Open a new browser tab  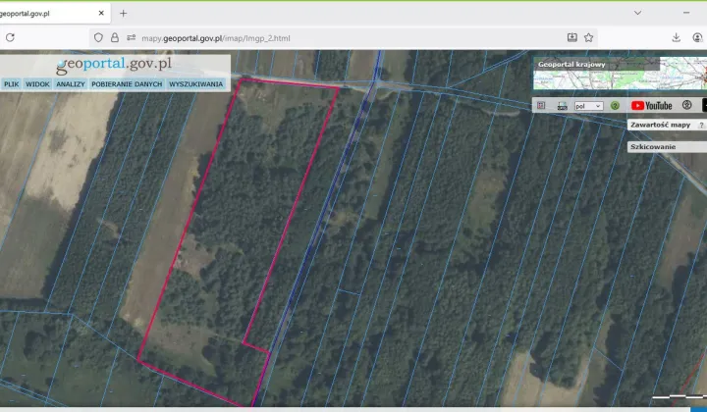tap(123, 14)
